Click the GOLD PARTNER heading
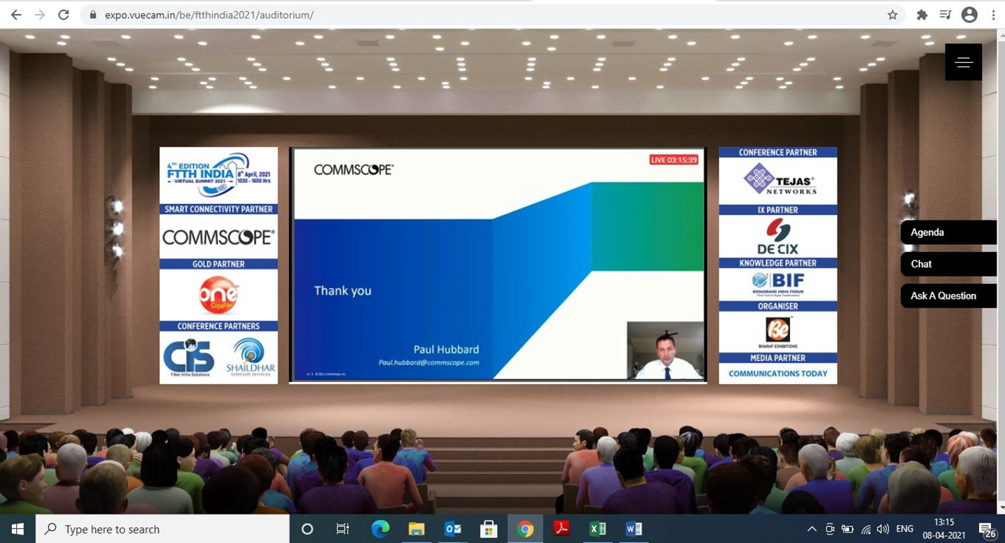Image resolution: width=1005 pixels, height=543 pixels. (x=218, y=264)
